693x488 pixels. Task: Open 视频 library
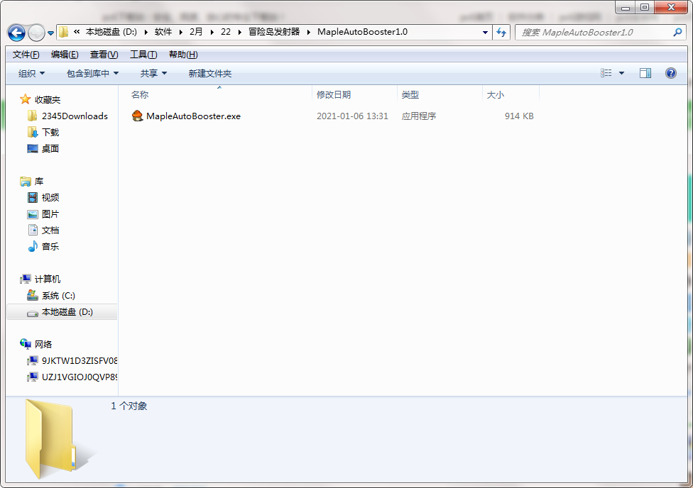50,198
